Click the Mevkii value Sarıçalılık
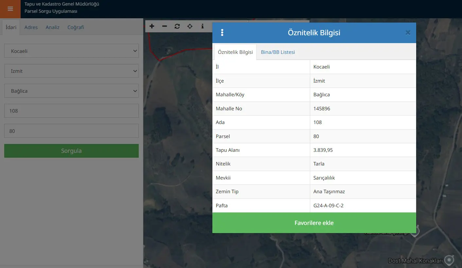The width and height of the screenshot is (462, 268). (x=324, y=178)
